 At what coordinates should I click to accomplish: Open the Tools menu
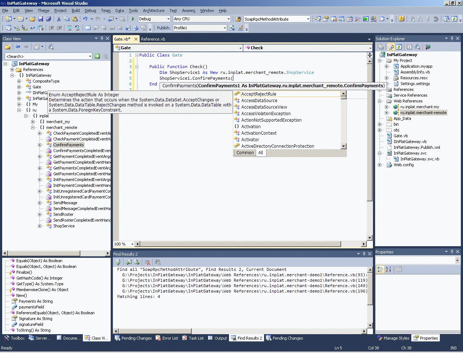pyautogui.click(x=133, y=10)
